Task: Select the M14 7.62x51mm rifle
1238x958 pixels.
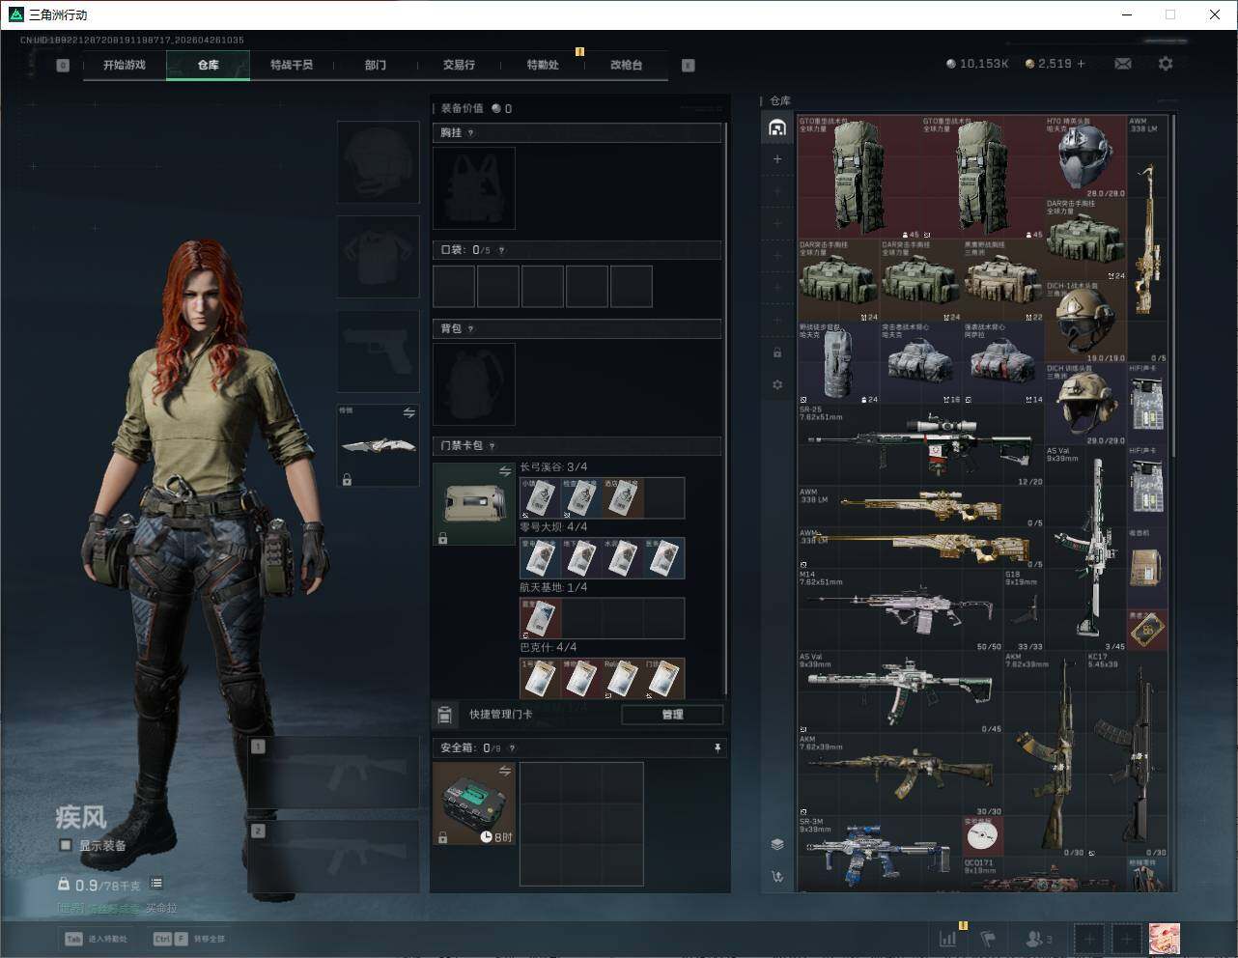Action: (901, 610)
